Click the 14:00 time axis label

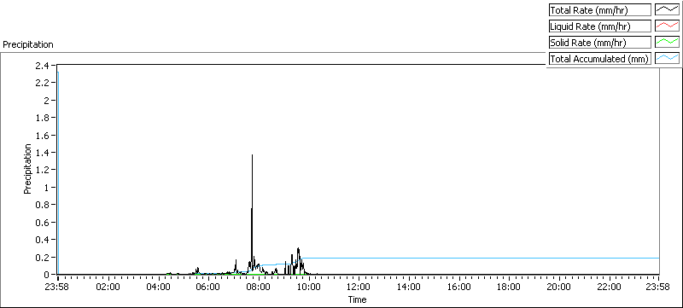click(x=409, y=287)
